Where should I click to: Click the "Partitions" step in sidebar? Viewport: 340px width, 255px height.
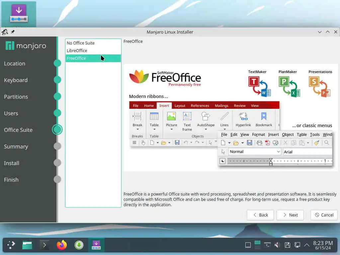16,97
